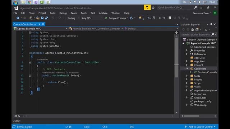
Task: Switch to the ContactsController.cs tab
Action: click(25, 24)
